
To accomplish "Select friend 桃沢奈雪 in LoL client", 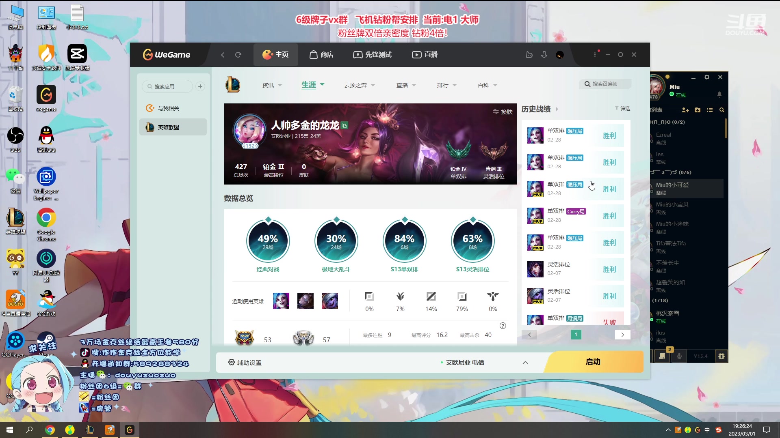I will click(x=687, y=317).
